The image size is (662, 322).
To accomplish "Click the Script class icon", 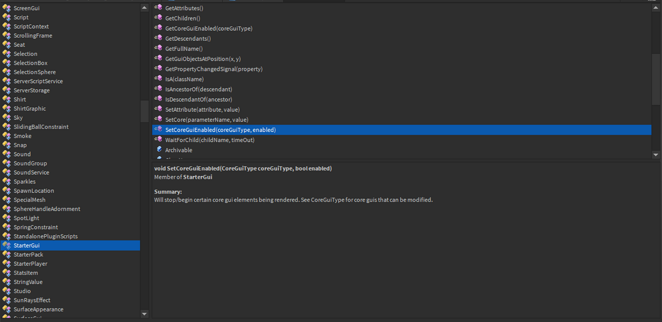I will 7,17.
